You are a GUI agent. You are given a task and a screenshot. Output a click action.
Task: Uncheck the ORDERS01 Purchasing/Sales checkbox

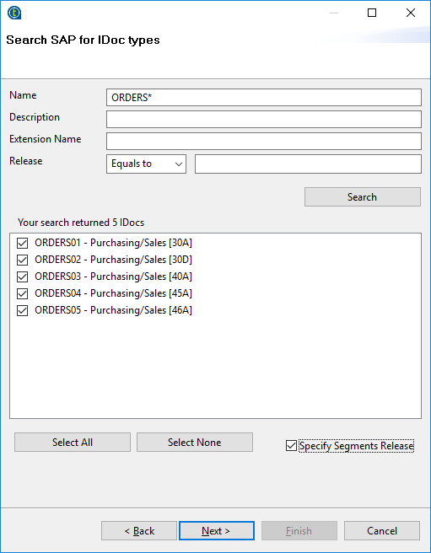coord(22,243)
